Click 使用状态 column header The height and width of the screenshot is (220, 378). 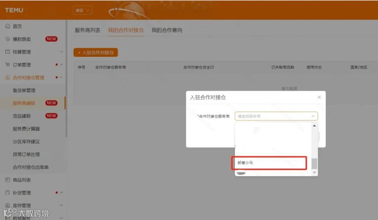pos(314,67)
